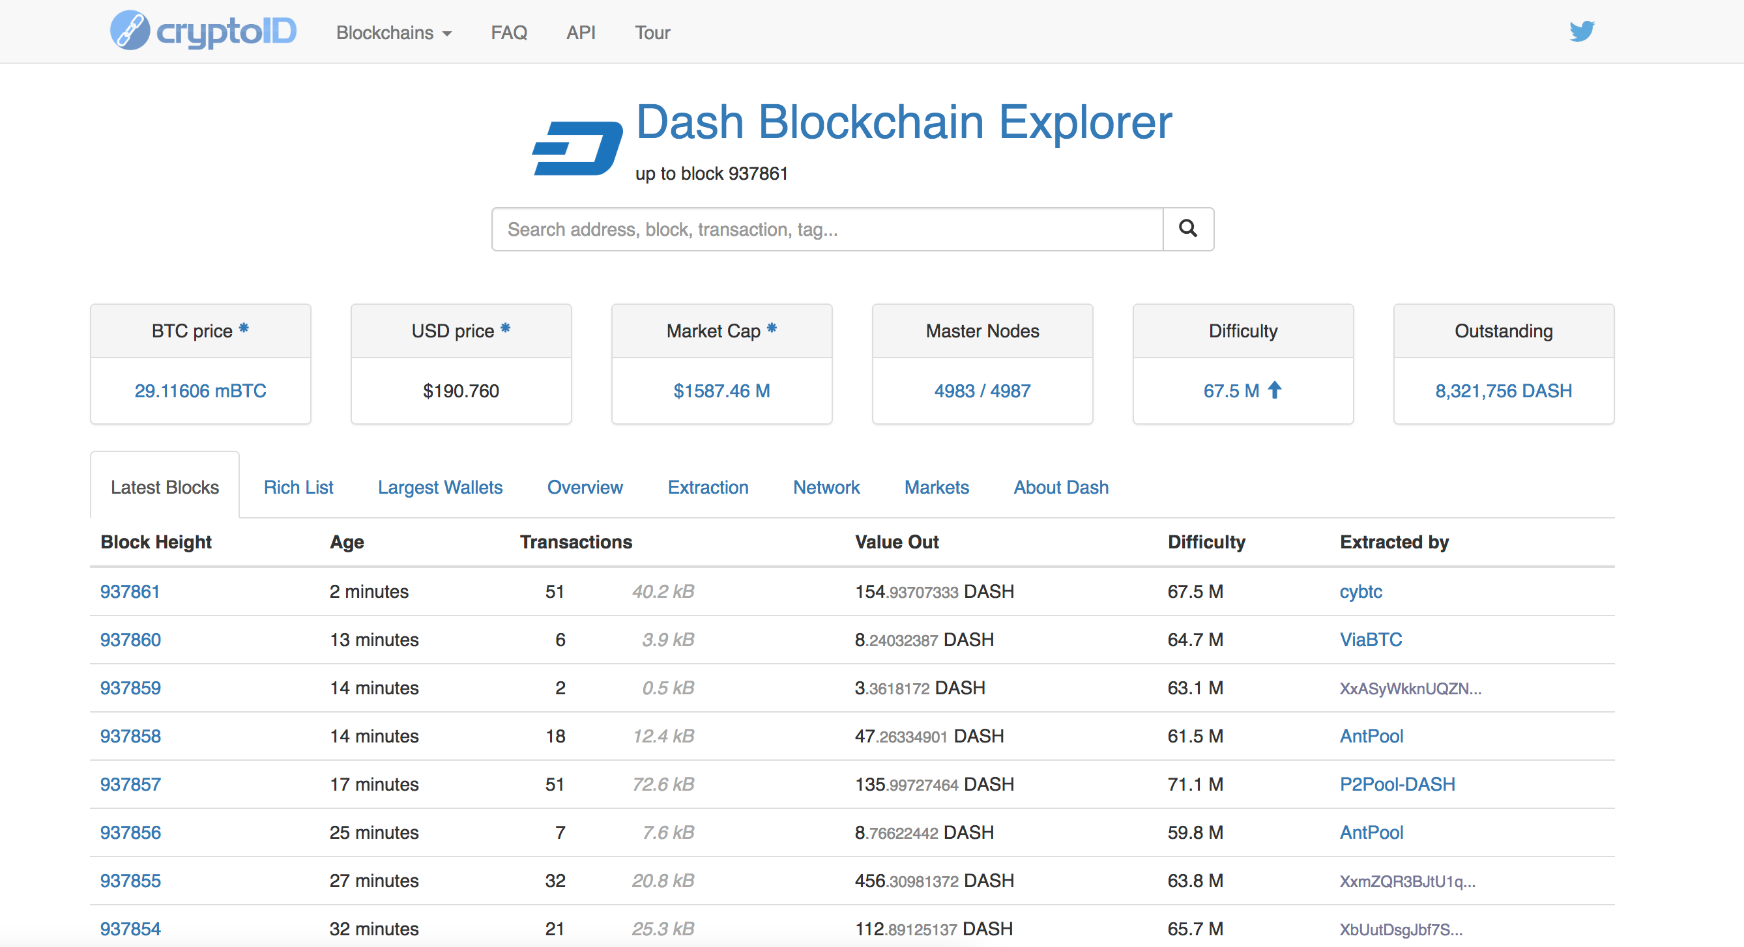This screenshot has height=947, width=1744.
Task: Click the asterisk next to USD price
Action: (505, 328)
